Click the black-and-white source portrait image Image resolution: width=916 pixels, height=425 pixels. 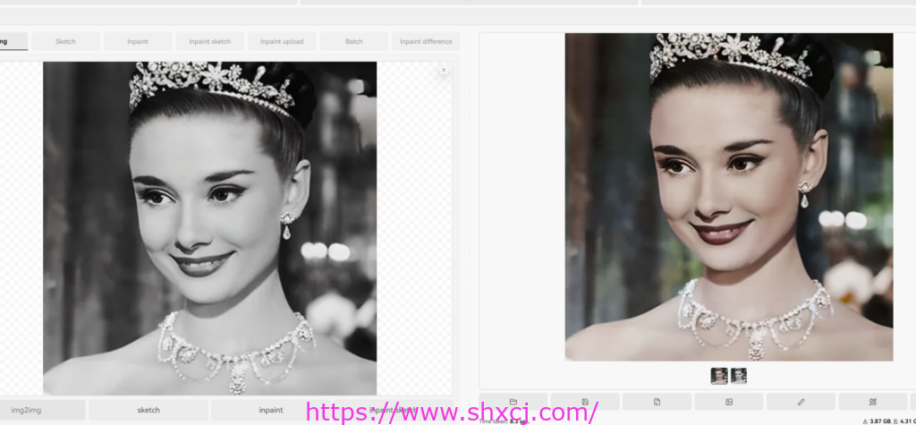coord(209,228)
